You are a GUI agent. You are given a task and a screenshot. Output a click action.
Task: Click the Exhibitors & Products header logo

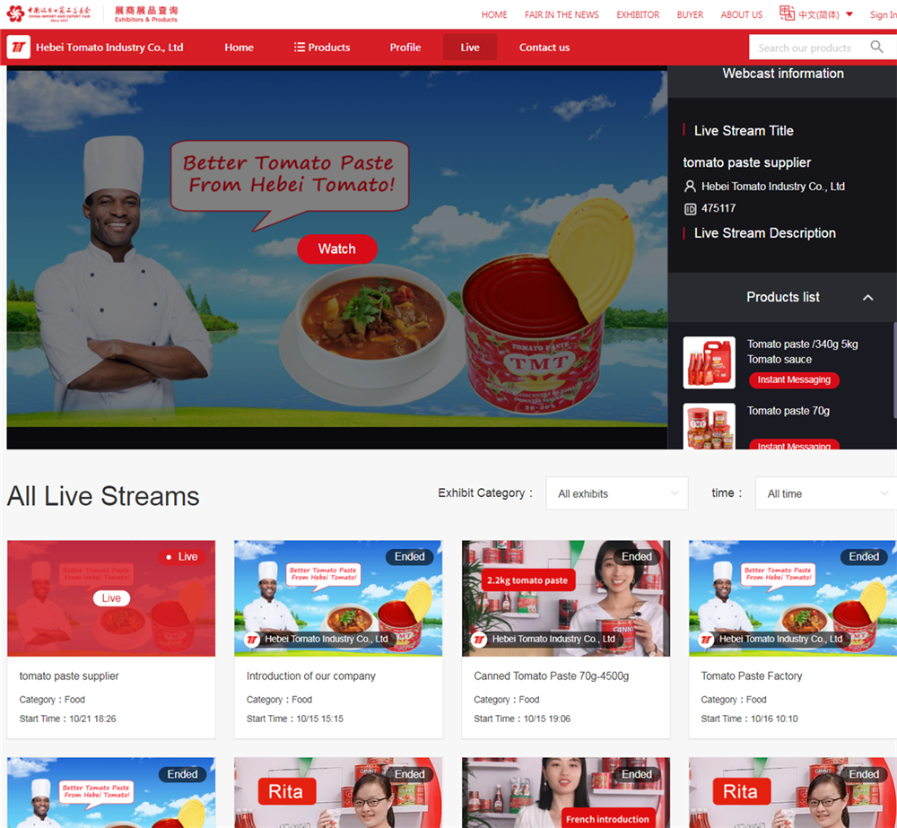[x=146, y=13]
